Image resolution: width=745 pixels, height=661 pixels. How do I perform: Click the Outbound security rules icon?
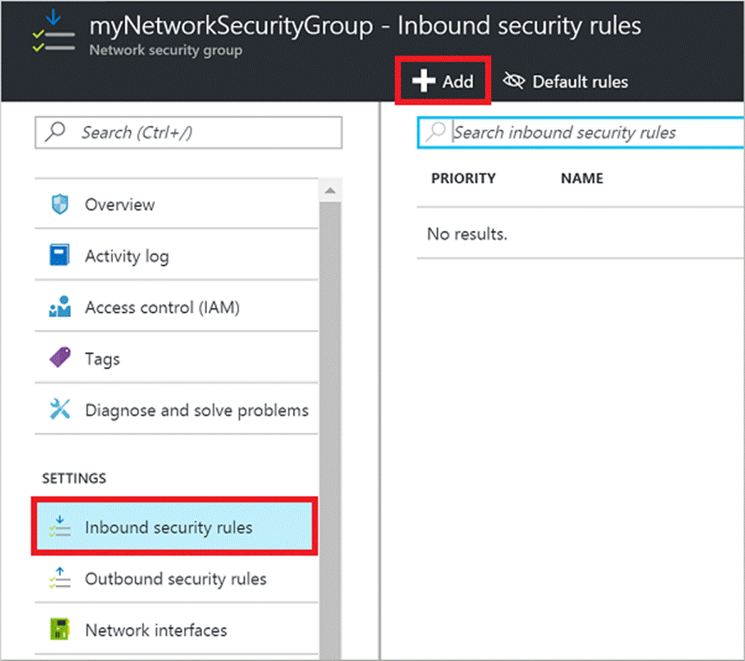pos(60,579)
